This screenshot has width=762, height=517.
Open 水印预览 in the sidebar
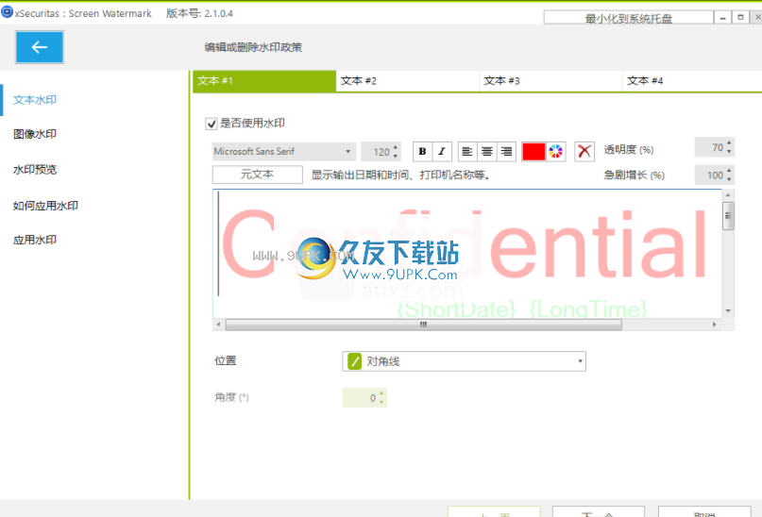point(35,170)
